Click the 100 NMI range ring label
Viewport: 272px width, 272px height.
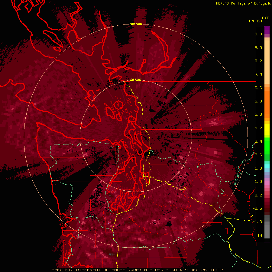tap(136, 24)
